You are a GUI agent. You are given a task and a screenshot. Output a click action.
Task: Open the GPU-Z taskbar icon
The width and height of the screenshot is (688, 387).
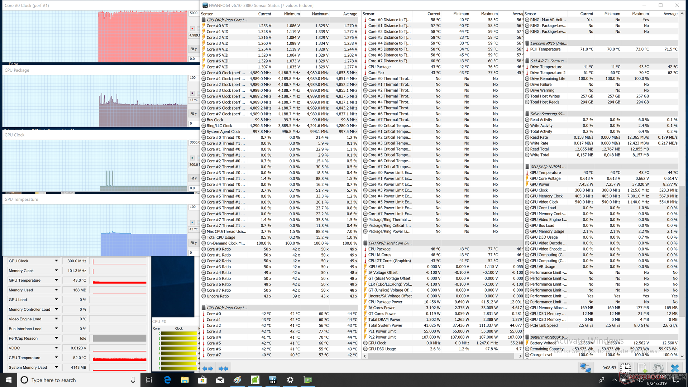pos(308,380)
